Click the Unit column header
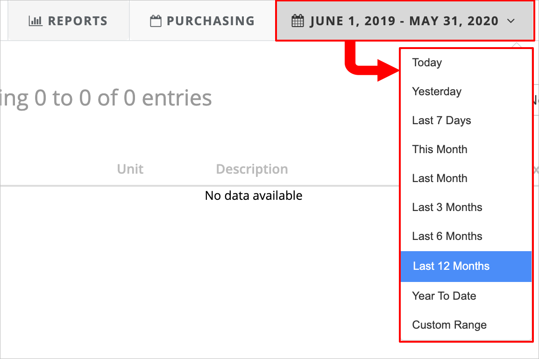 (130, 169)
